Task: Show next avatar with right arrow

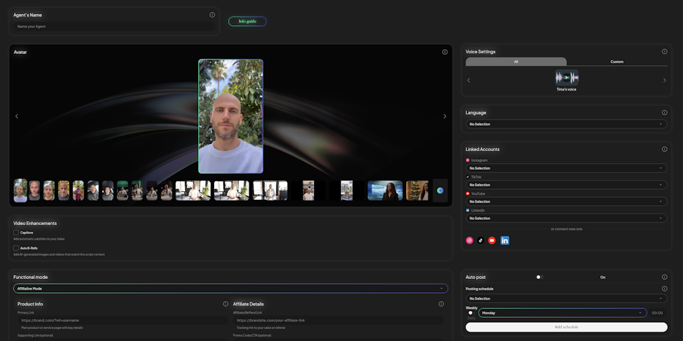Action: [445, 117]
